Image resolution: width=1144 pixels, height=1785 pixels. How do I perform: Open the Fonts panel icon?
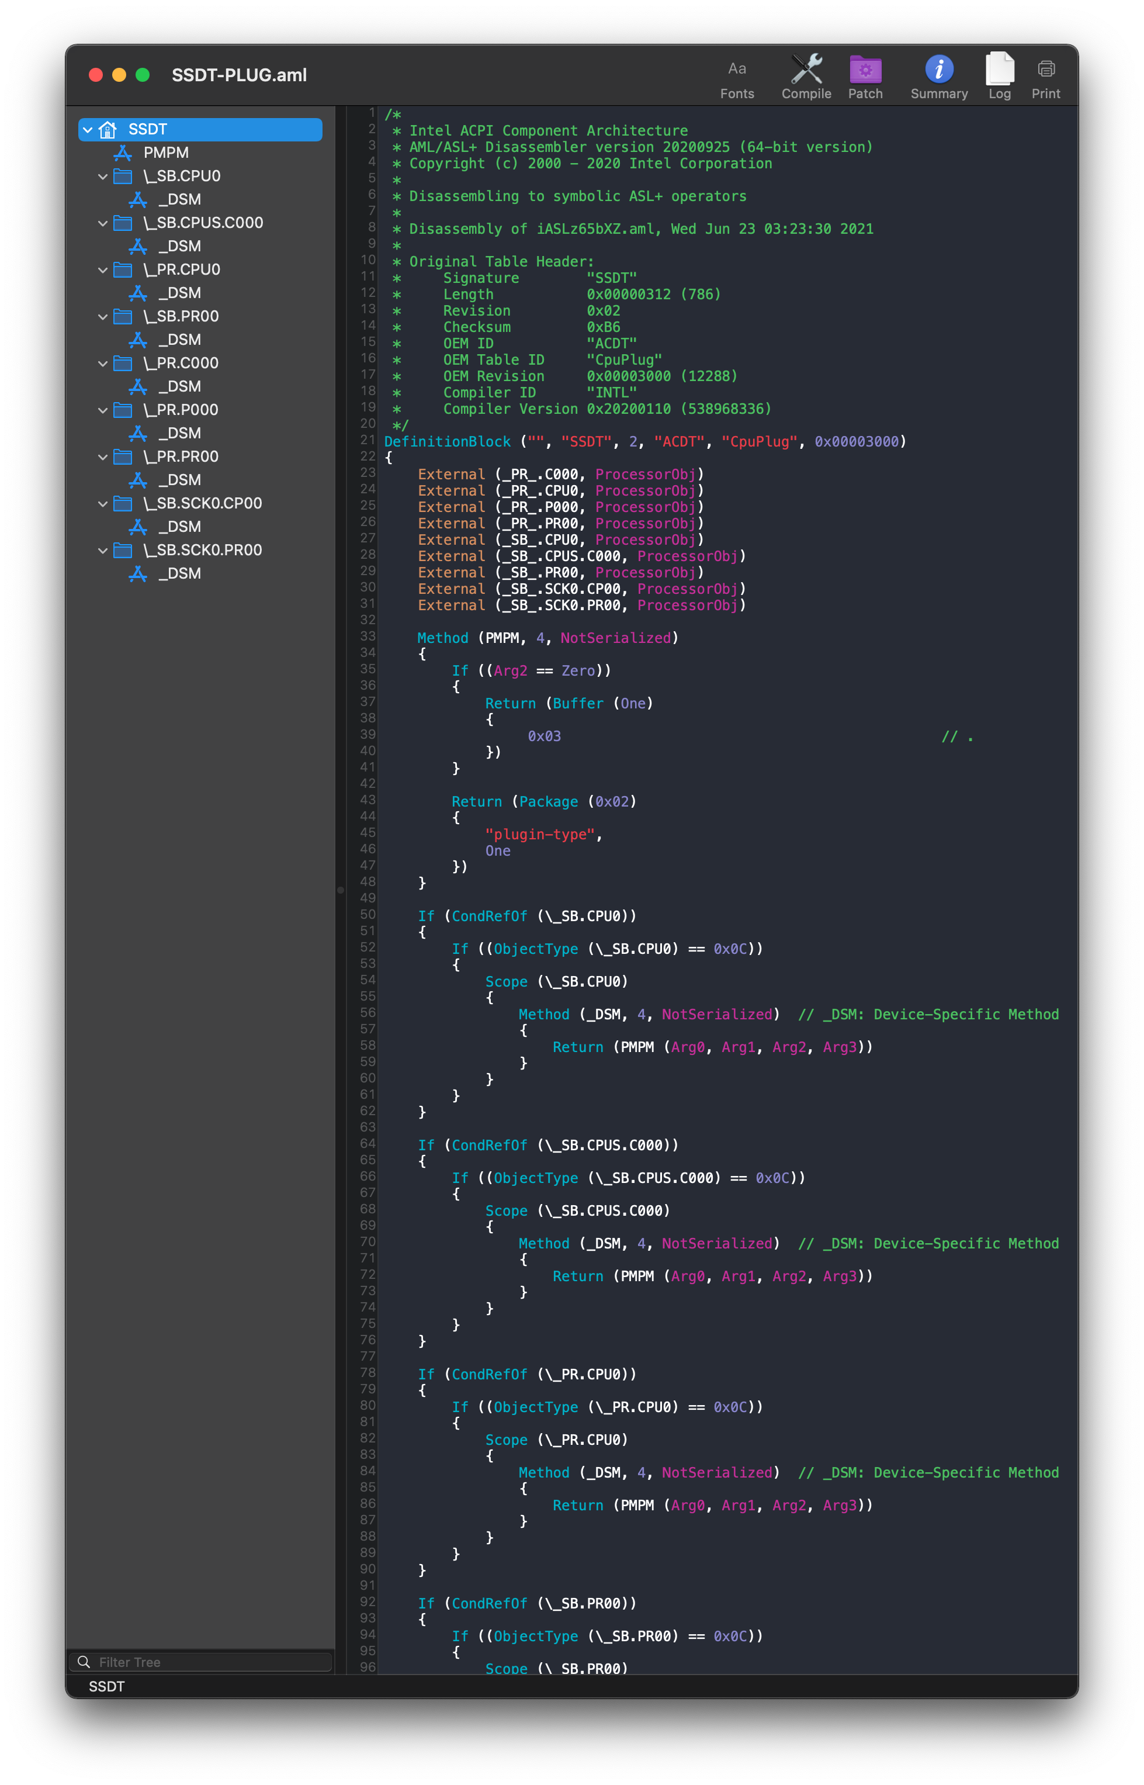(x=736, y=69)
